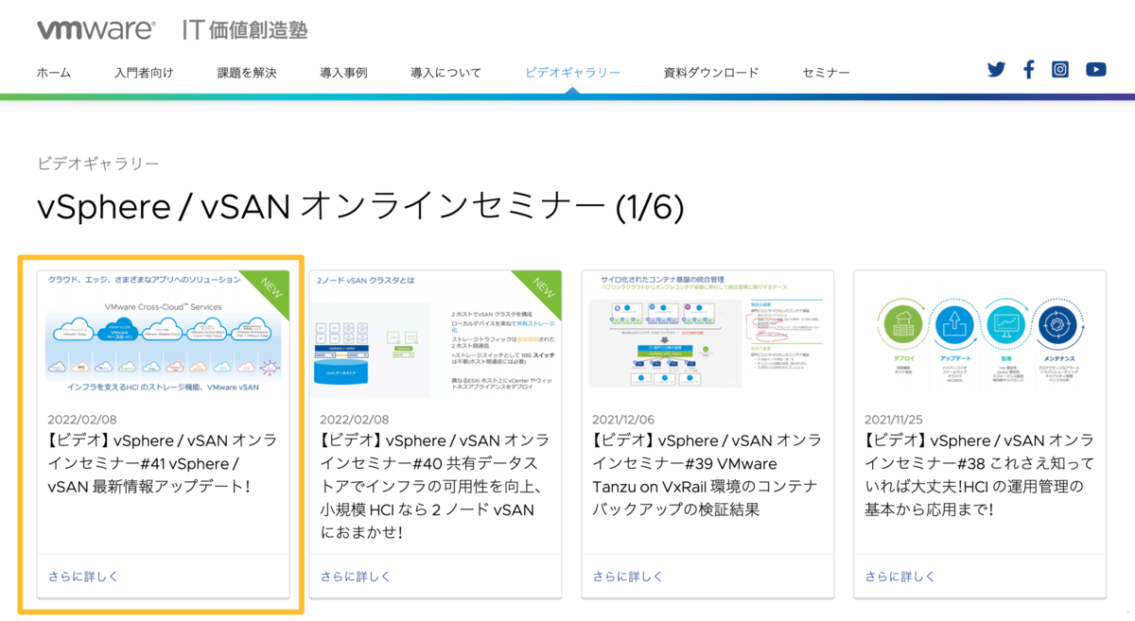The image size is (1135, 621).
Task: Open title link for seminar #40 2ノード vSAN
Action: 434,486
